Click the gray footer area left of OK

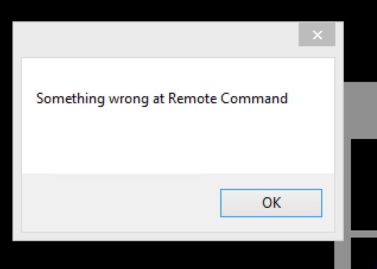tap(121, 202)
